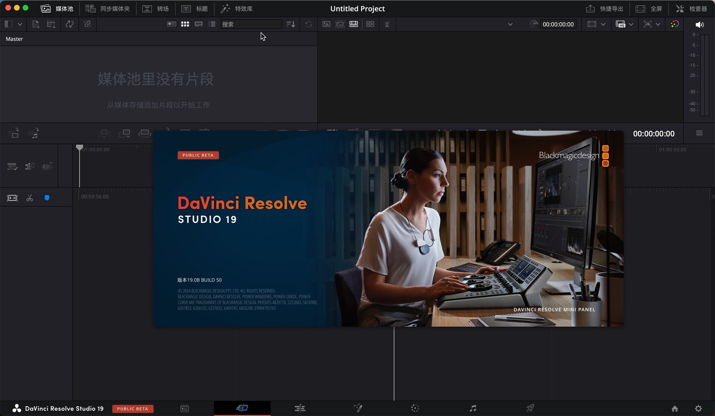Click the ripple overwrite edit icon

[144, 133]
